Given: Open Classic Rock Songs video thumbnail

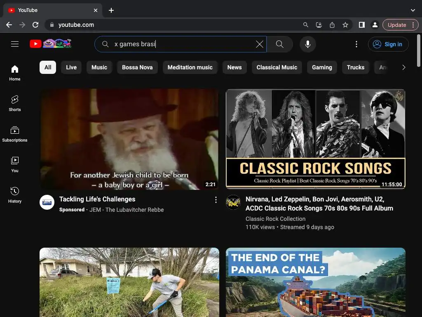Looking at the screenshot, I should [x=316, y=139].
